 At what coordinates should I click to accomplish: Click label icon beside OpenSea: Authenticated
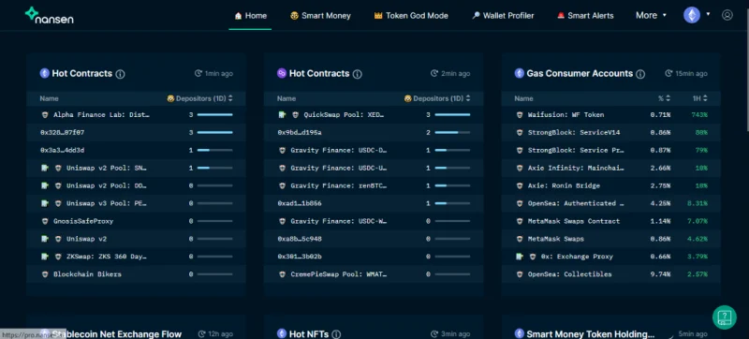(x=520, y=203)
